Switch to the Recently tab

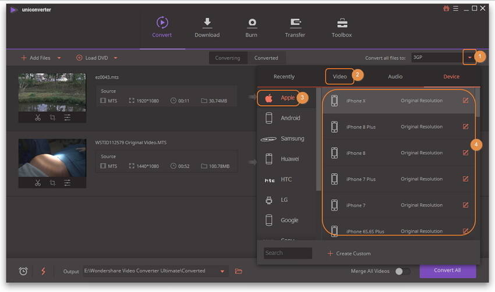284,77
